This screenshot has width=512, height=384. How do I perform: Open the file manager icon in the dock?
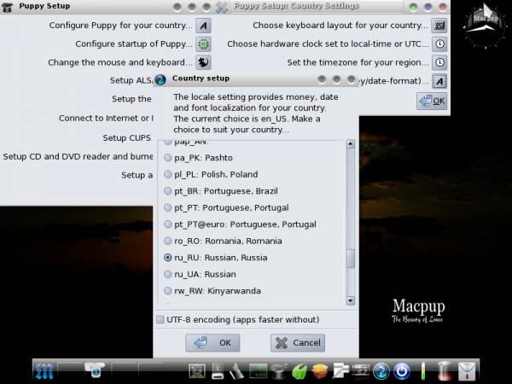340,371
